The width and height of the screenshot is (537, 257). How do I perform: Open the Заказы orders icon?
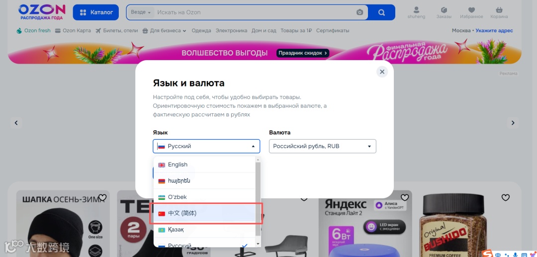[444, 12]
